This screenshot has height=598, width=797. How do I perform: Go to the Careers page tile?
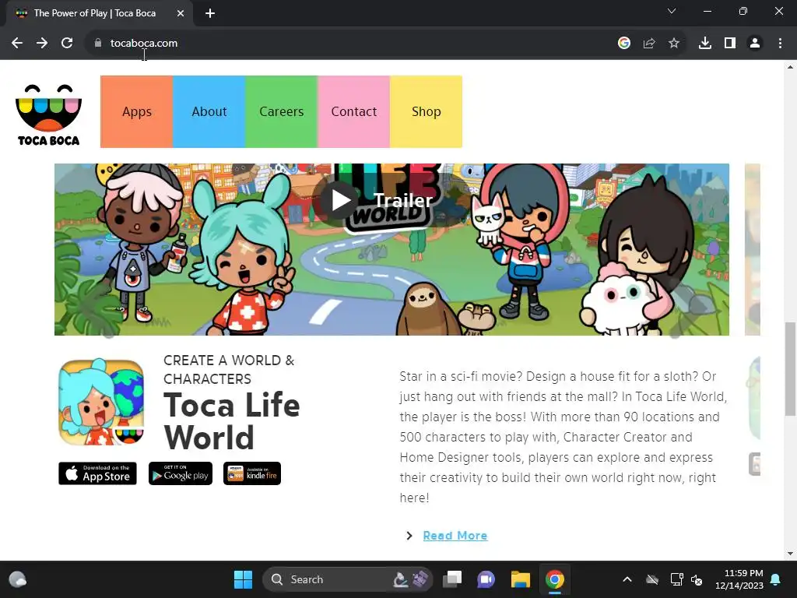pyautogui.click(x=282, y=112)
